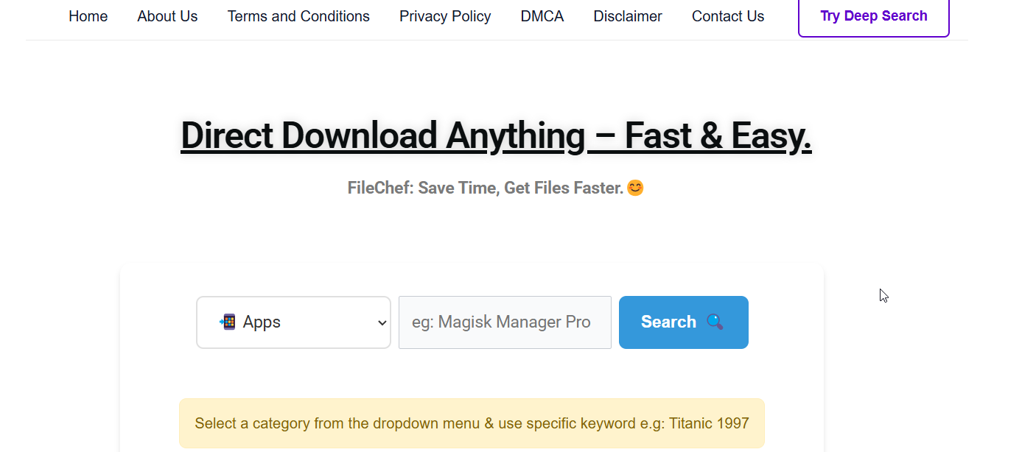Open the DMCA menu link
1036x452 pixels.
[x=542, y=15]
